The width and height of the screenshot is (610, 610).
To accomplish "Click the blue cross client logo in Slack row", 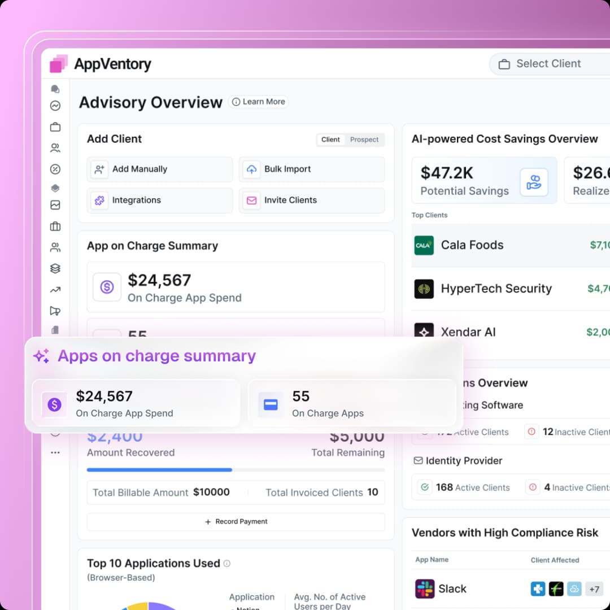I will (538, 589).
